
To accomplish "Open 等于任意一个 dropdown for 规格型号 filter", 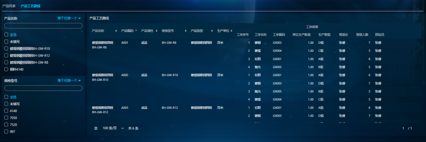I will tap(69, 80).
